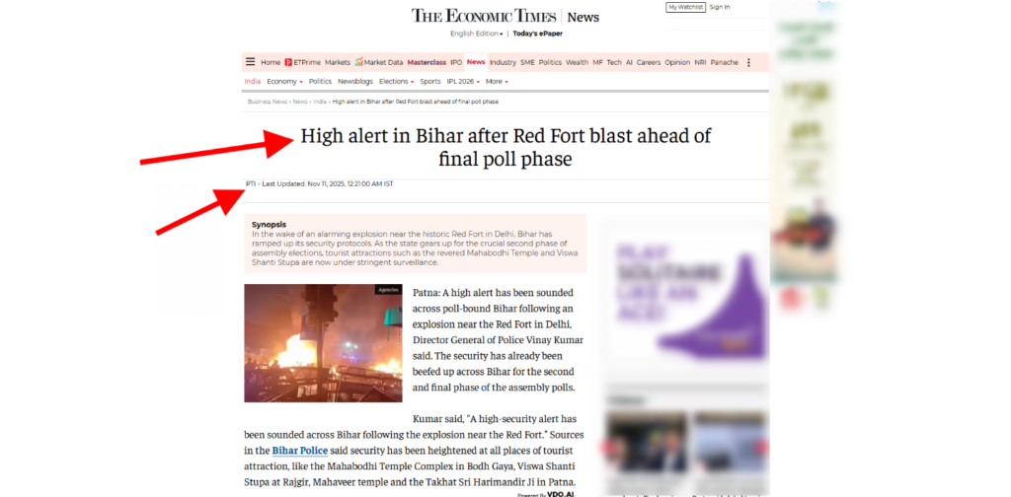Screen dimensions: 1011x497
Task: Click the ETPrime logo icon
Action: click(288, 62)
